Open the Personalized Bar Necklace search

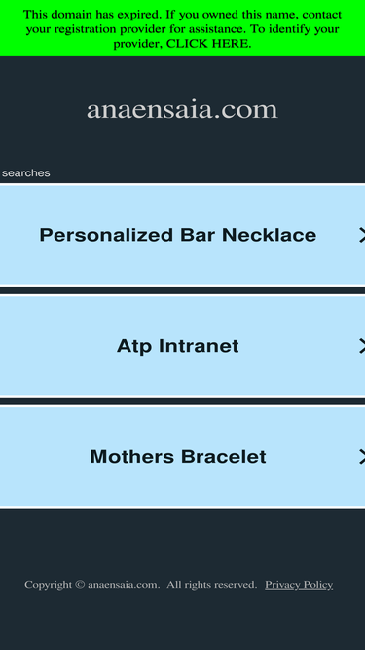click(183, 235)
